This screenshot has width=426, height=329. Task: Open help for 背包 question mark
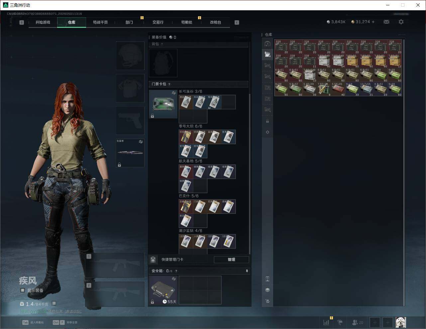point(162,44)
